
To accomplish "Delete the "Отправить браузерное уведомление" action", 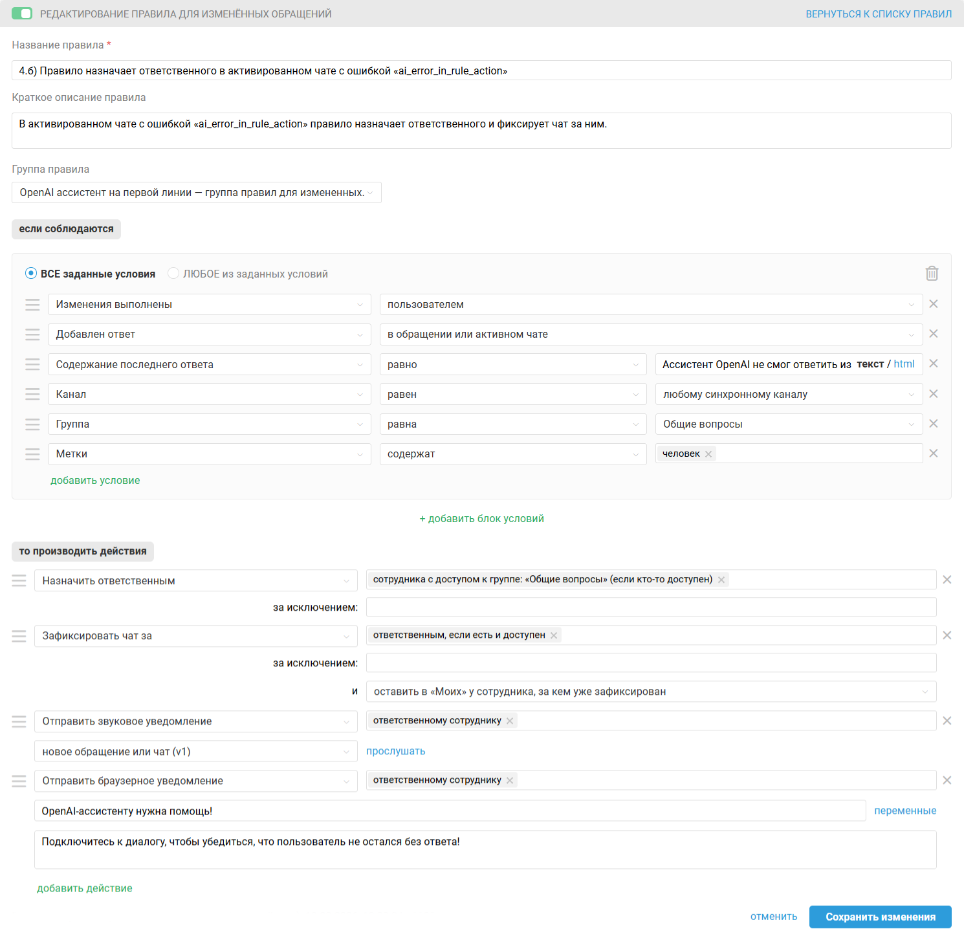I will coord(947,780).
